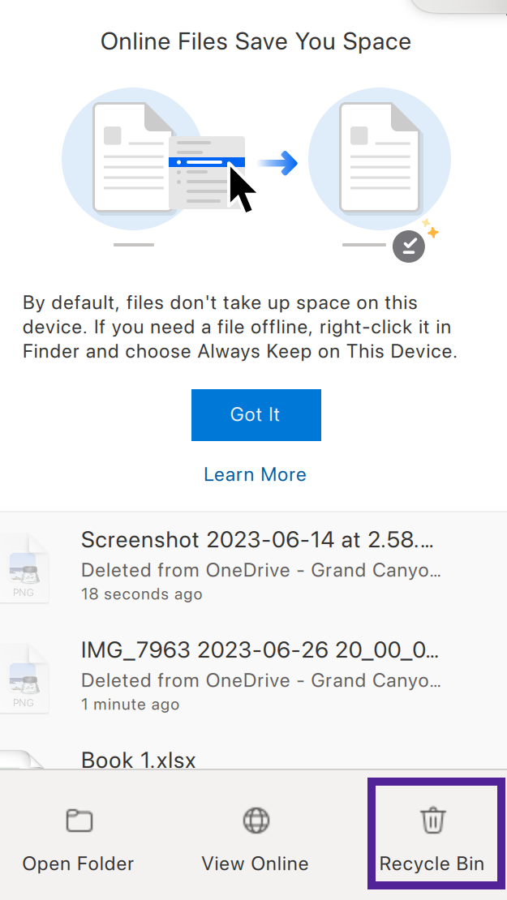Click 'Deleted from OneDrive' under Screenshot entry
This screenshot has height=900, width=507.
click(194, 570)
